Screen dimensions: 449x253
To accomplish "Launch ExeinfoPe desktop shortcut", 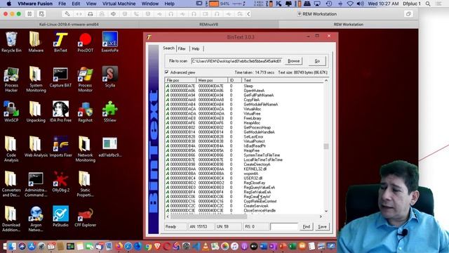I will click(110, 42).
